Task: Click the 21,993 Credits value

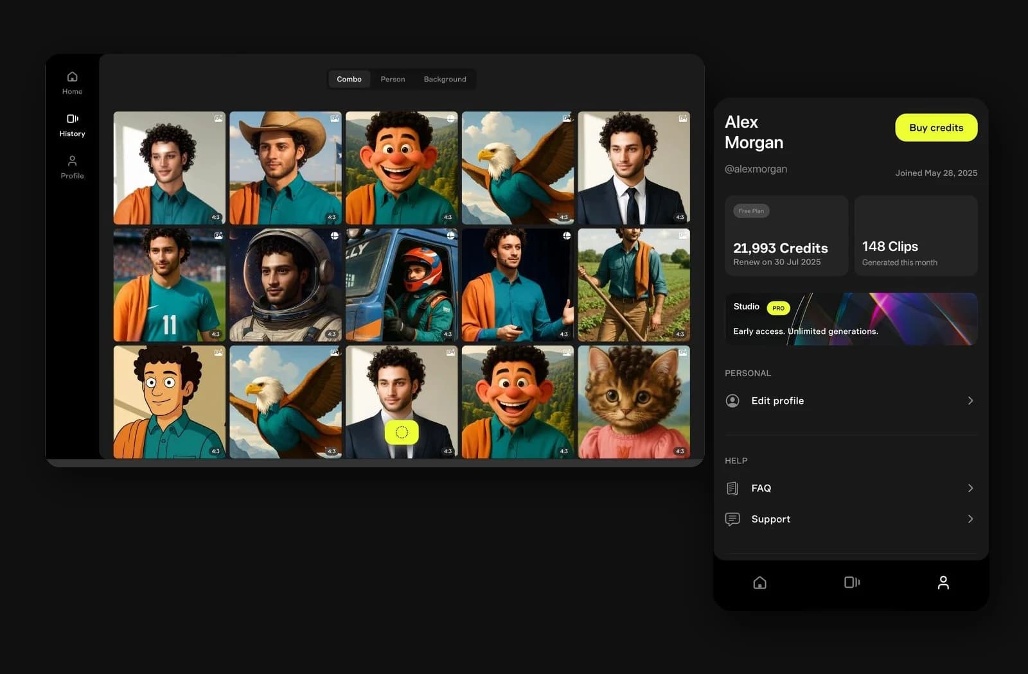Action: click(x=781, y=248)
